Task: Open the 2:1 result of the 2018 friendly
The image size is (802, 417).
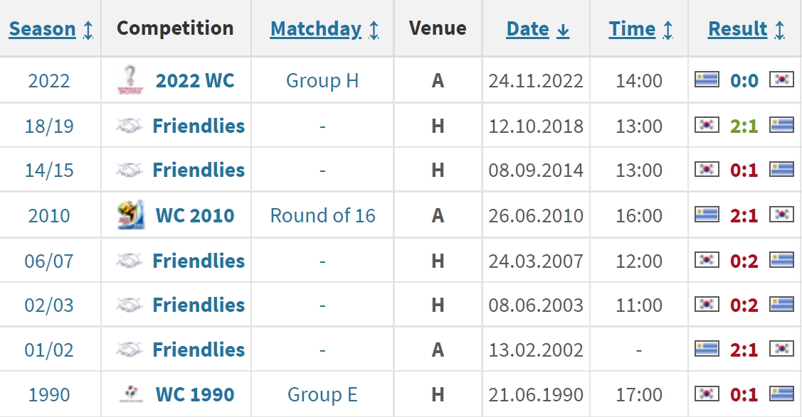Action: click(x=744, y=126)
